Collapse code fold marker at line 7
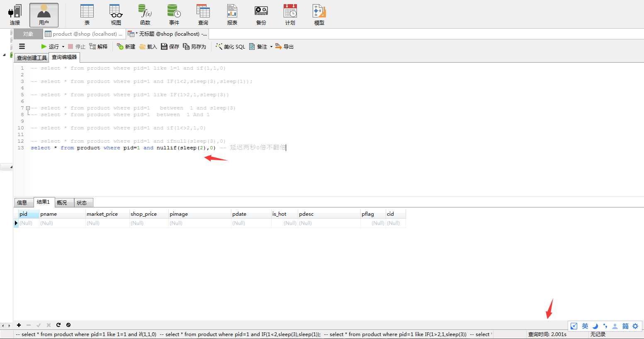Viewport: 644px width, 339px height. (28, 108)
